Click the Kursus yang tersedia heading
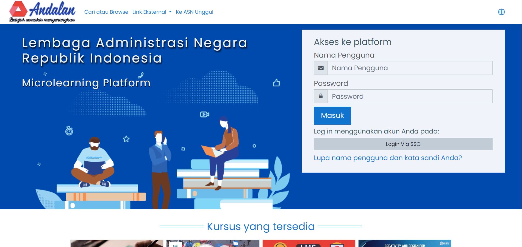522x247 pixels. pyautogui.click(x=260, y=226)
